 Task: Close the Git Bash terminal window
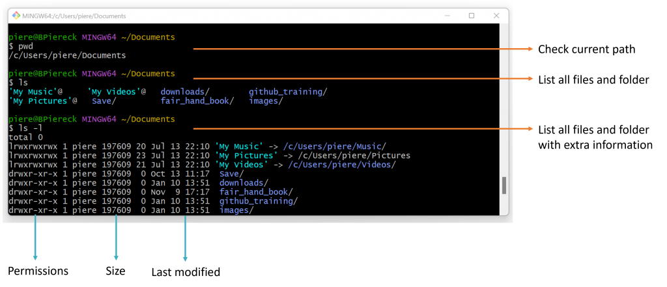(496, 16)
